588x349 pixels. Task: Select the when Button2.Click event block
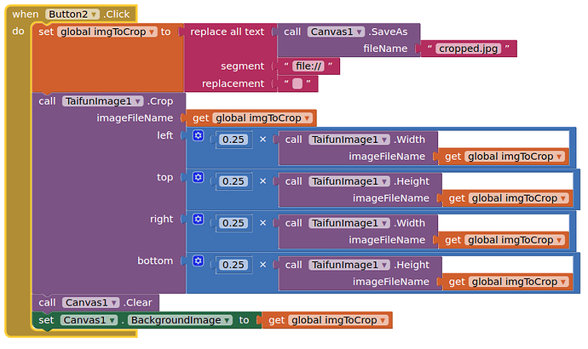click(72, 14)
